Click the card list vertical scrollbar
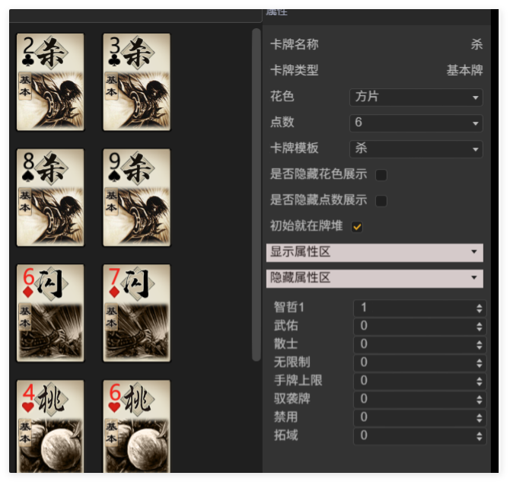510x482 pixels. (257, 195)
